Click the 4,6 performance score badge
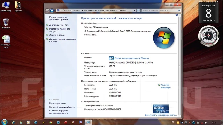Image resolution: width=223 pixels, height=125 pixels. (x=111, y=58)
